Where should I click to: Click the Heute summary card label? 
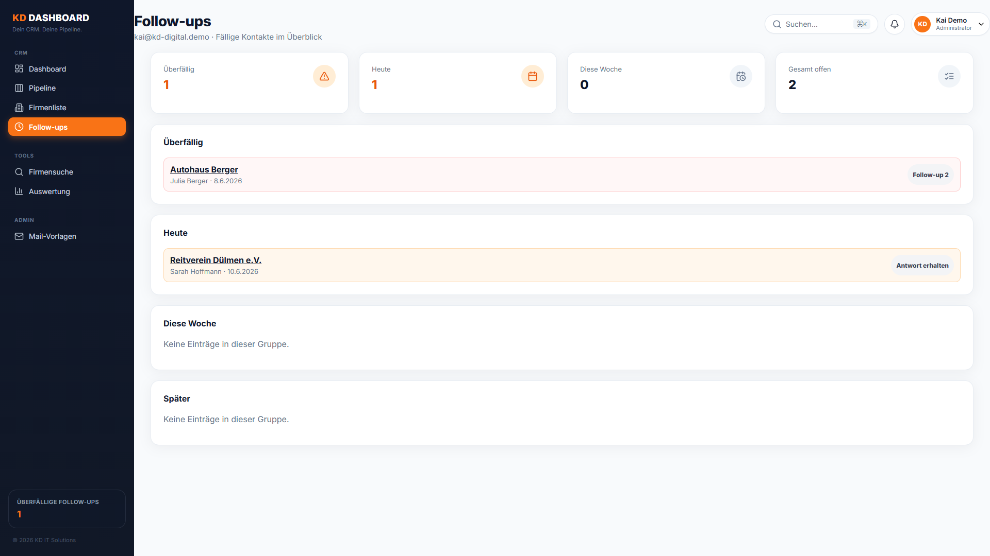(x=381, y=69)
